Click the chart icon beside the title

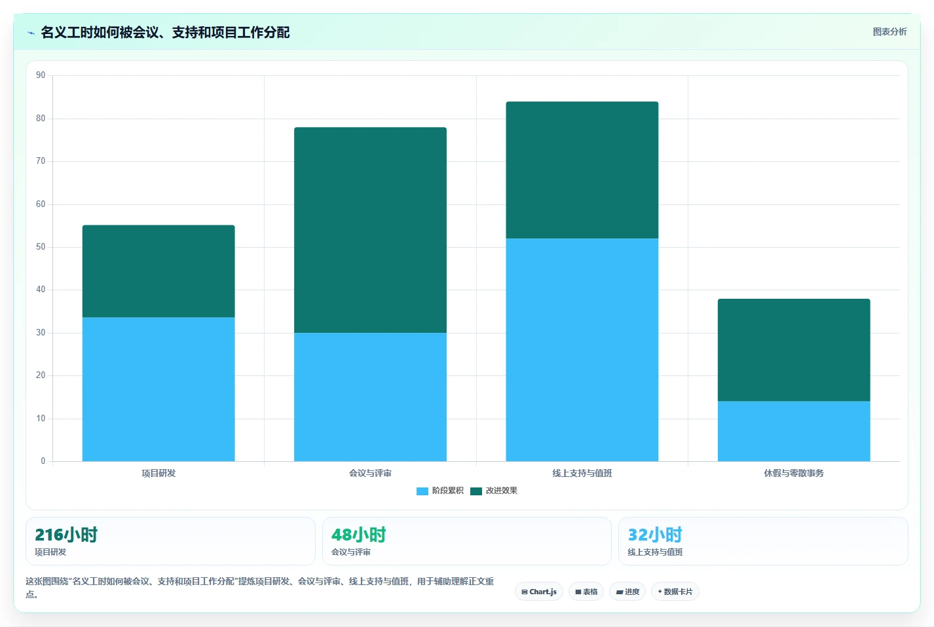pos(31,33)
